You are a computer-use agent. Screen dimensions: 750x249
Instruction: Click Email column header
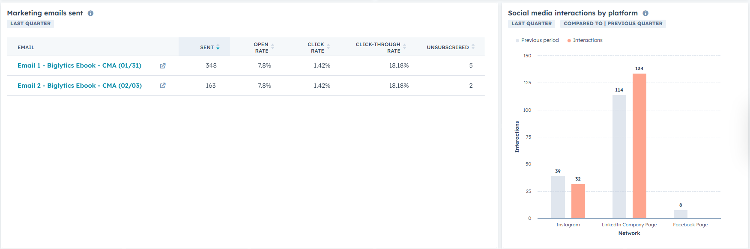[x=26, y=47]
